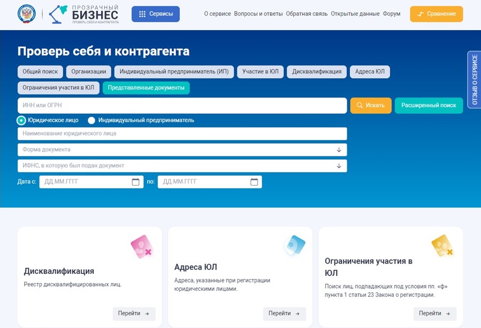Switch to Участие в ЮЛ tab

(x=260, y=72)
